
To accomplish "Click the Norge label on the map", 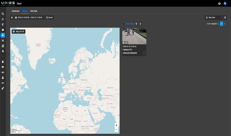I will pos(73,62).
